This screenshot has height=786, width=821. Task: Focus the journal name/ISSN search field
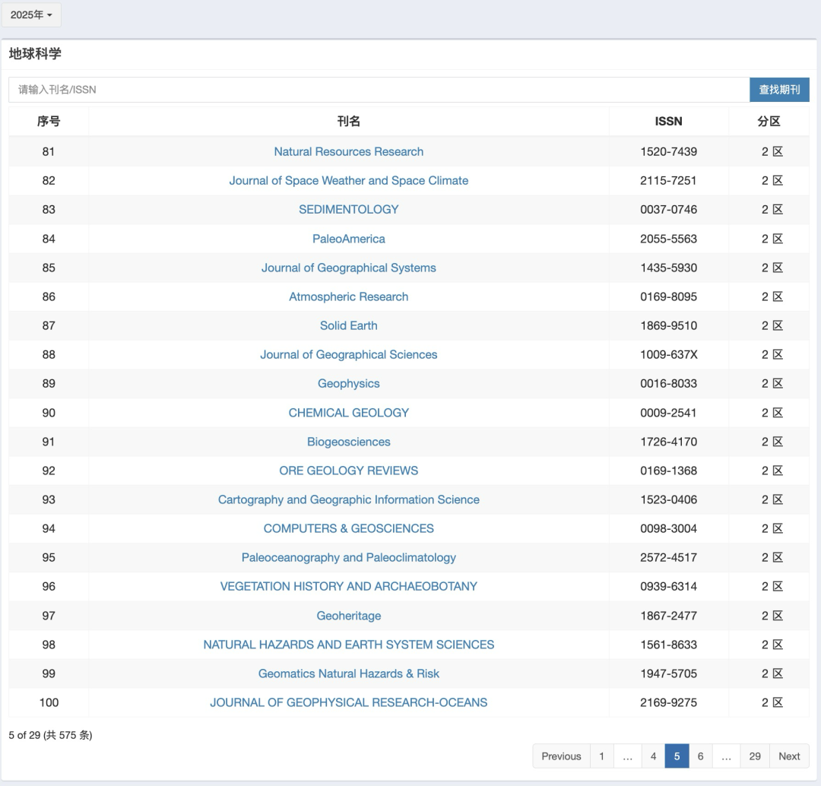coord(379,90)
